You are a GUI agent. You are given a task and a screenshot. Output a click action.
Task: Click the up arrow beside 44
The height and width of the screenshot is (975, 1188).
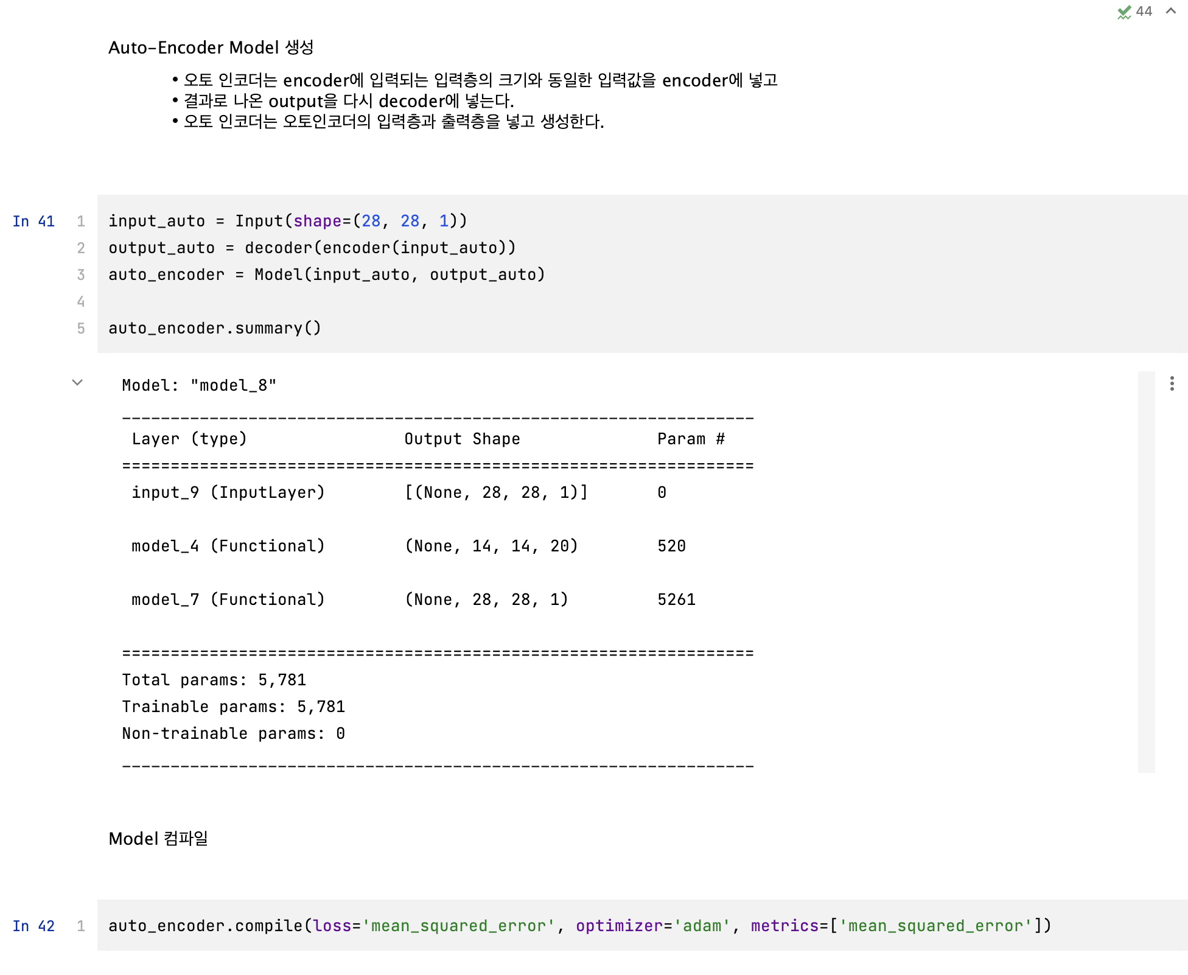click(1170, 11)
